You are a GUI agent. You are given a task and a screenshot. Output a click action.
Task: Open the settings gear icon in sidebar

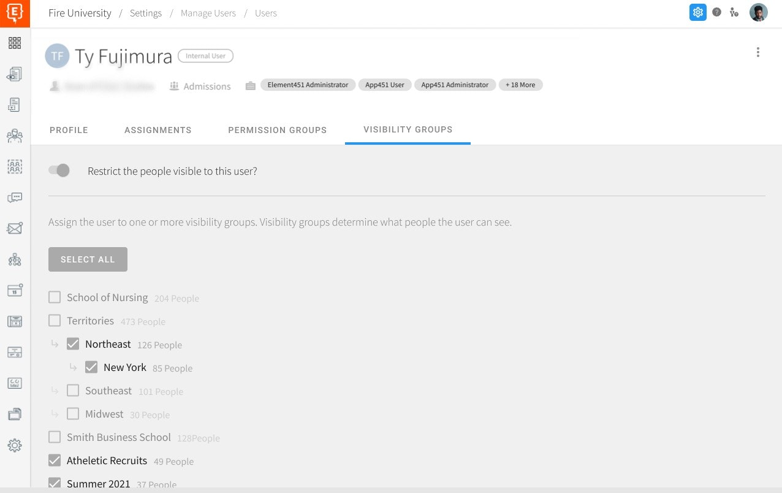(x=15, y=446)
